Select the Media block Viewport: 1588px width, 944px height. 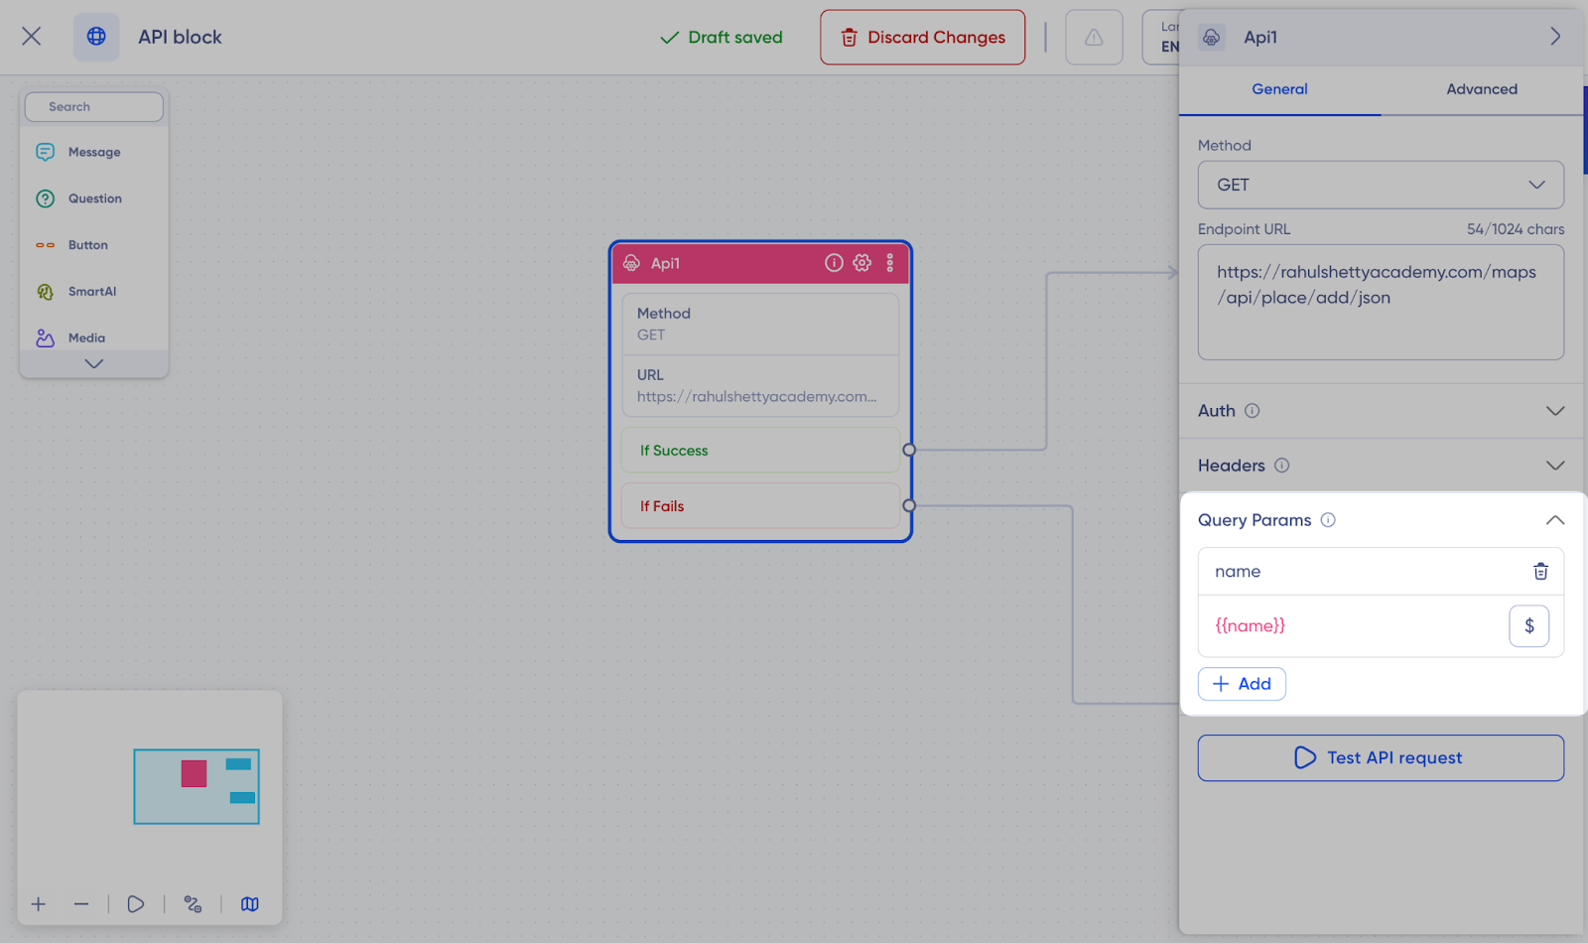click(94, 337)
